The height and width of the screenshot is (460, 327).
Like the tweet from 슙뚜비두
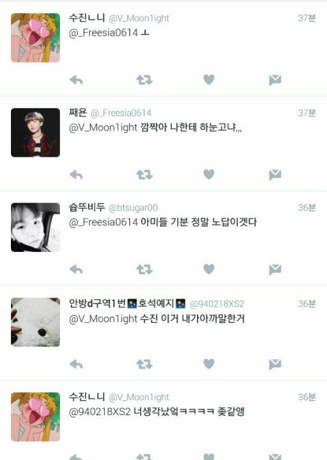209,269
